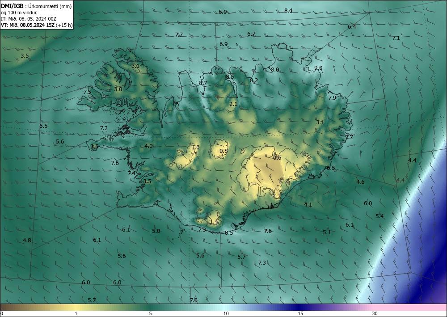Click the 30 tick label on color scale
Image resolution: width=447 pixels, height=317 pixels.
[x=375, y=313]
